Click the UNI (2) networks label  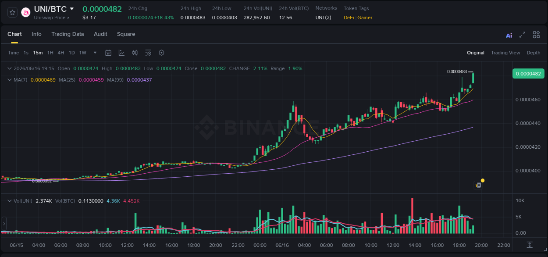pyautogui.click(x=323, y=18)
